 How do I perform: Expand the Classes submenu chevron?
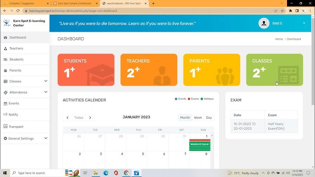tap(46, 81)
